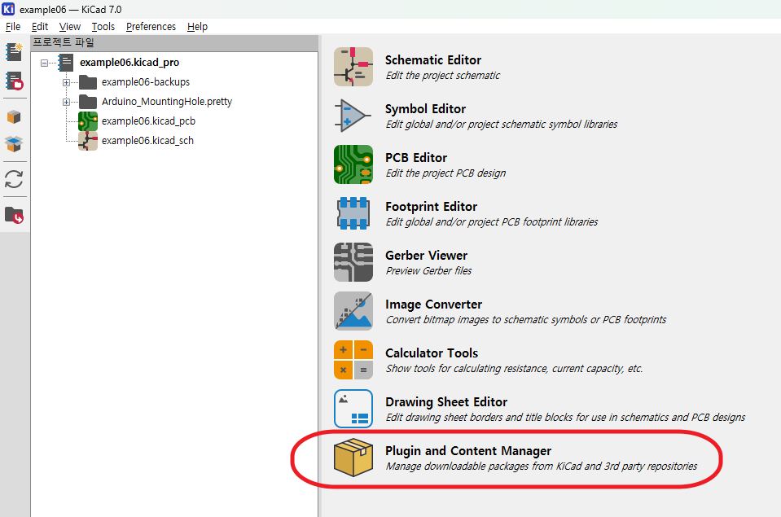Click the Footprint Editor title text
This screenshot has width=781, height=517.
pos(432,206)
